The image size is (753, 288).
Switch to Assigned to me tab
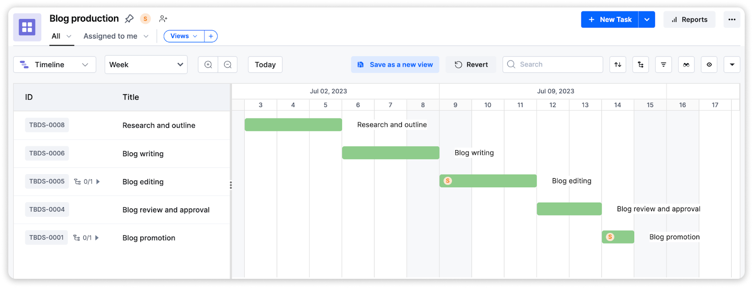[x=110, y=36]
